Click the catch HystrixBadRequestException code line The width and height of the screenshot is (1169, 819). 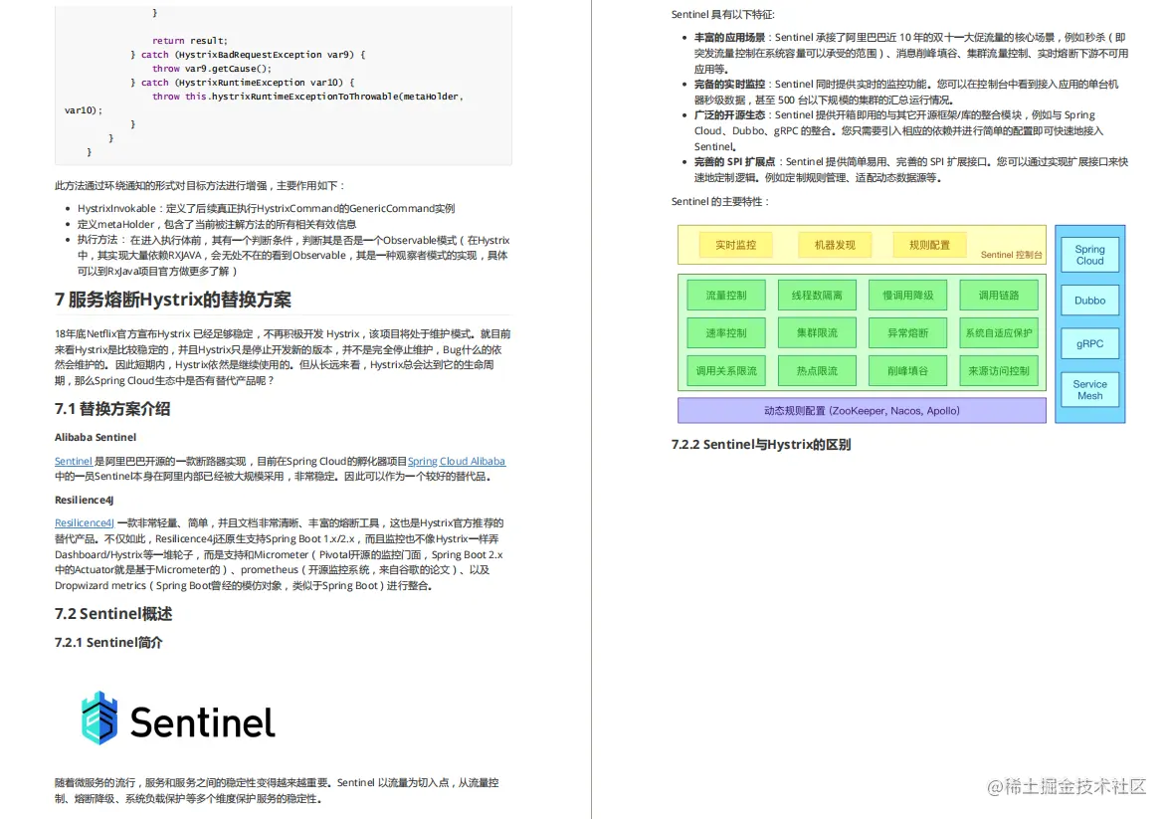(x=249, y=55)
